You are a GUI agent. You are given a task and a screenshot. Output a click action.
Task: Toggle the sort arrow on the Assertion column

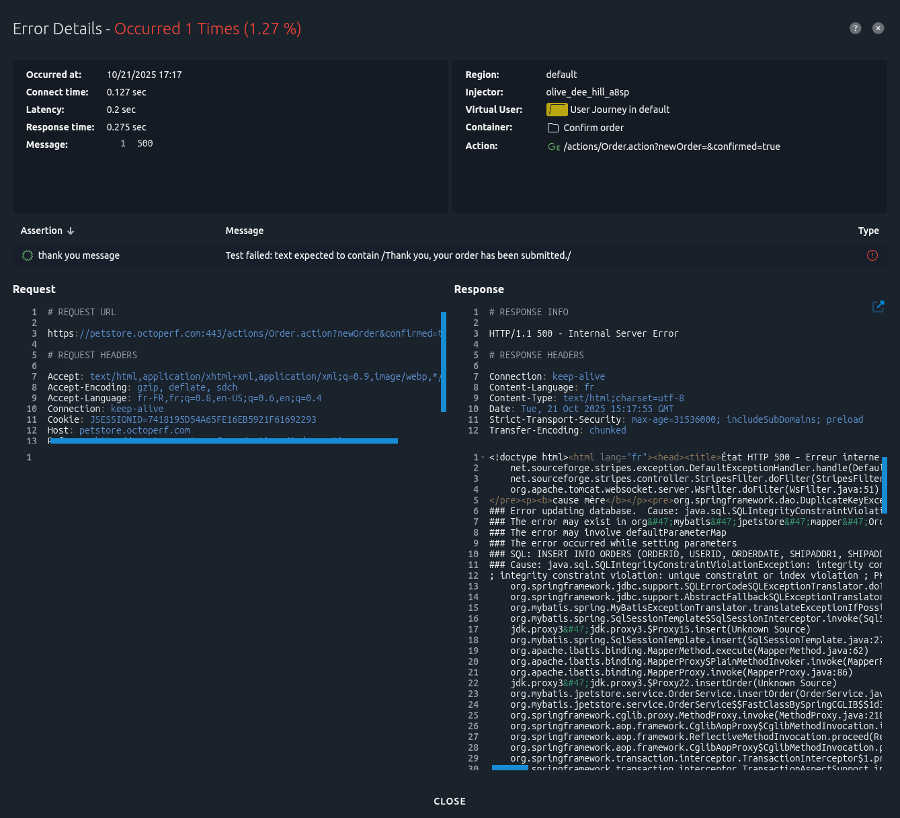[x=70, y=231]
